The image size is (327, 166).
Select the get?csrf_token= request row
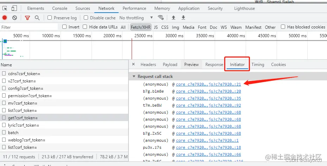(x=64, y=118)
